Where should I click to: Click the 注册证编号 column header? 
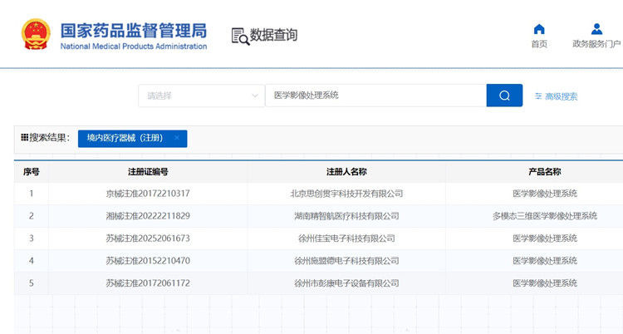click(148, 172)
